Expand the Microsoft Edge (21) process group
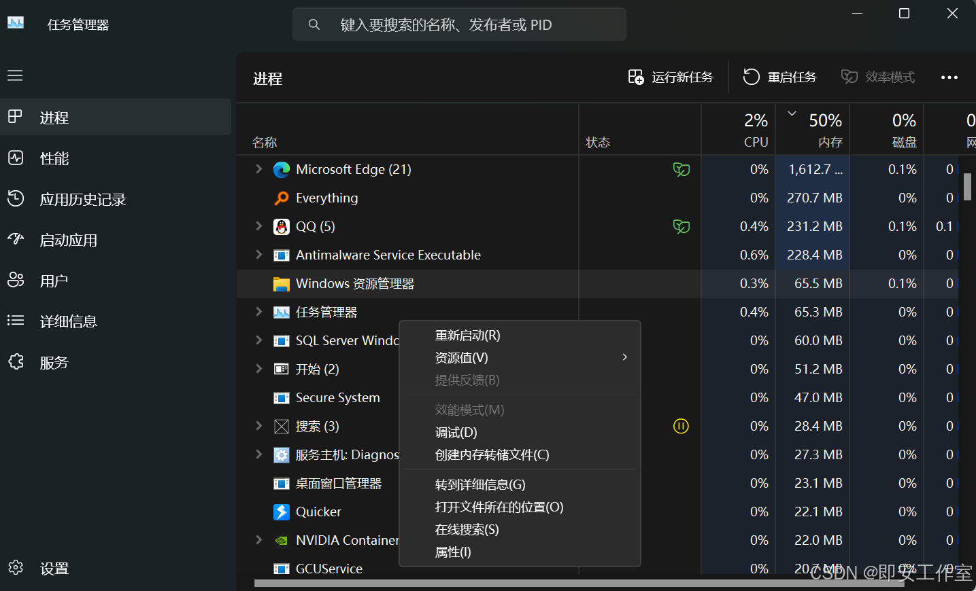The height and width of the screenshot is (591, 976). tap(258, 169)
